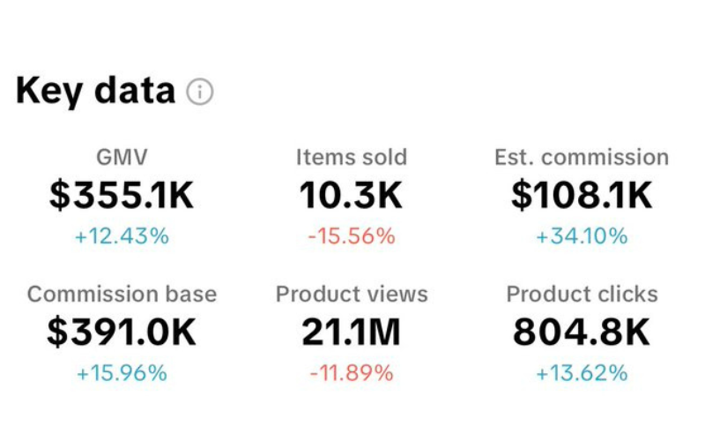Click the +12.43% GMV change
The width and height of the screenshot is (705, 441).
(122, 236)
